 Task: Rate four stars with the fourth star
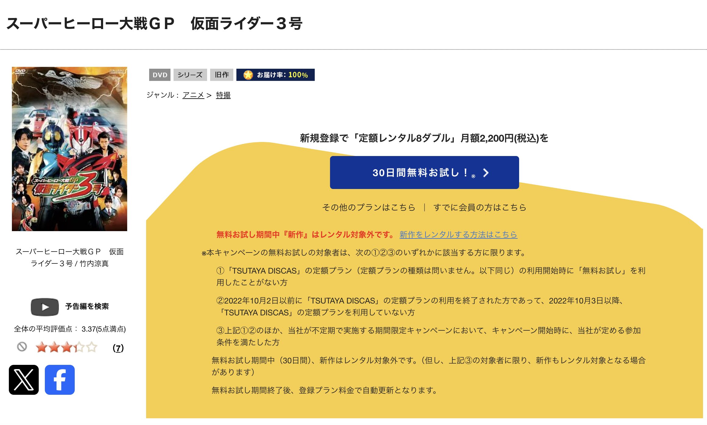[x=79, y=347]
